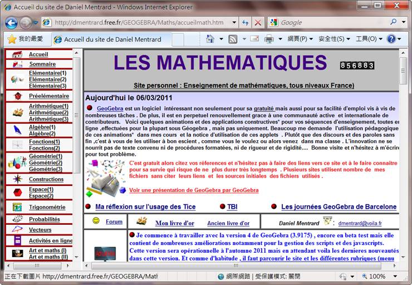Viewport: 412px width, 285px height.
Task: Open the Ancien livre d'or link
Action: point(228,223)
